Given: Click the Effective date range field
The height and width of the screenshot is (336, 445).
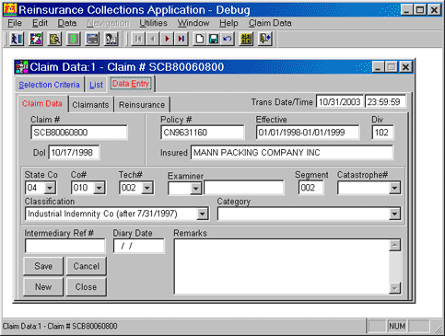Looking at the screenshot, I should 308,133.
